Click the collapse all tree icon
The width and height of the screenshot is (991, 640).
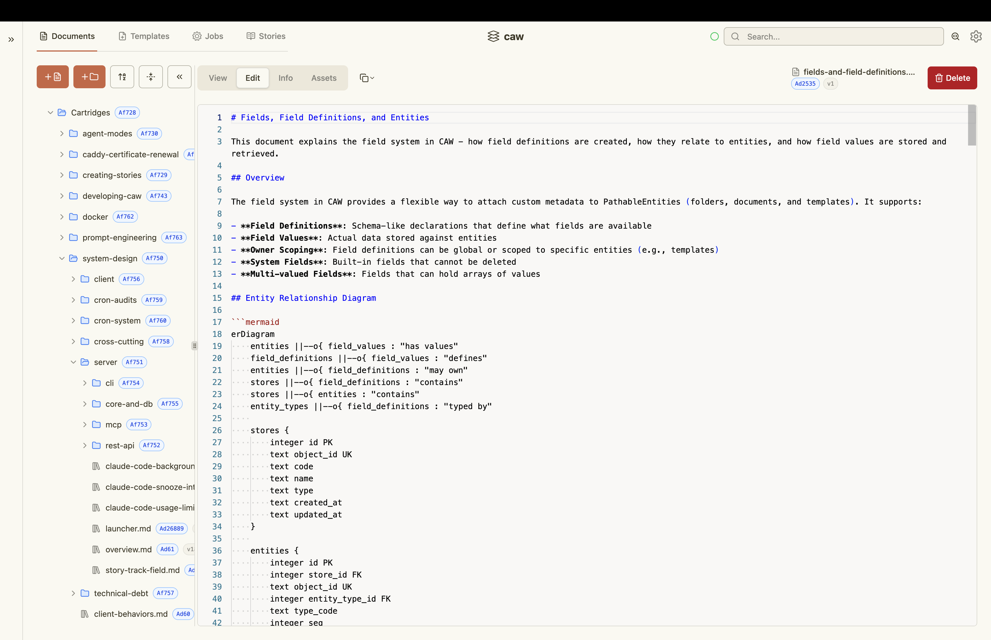151,77
